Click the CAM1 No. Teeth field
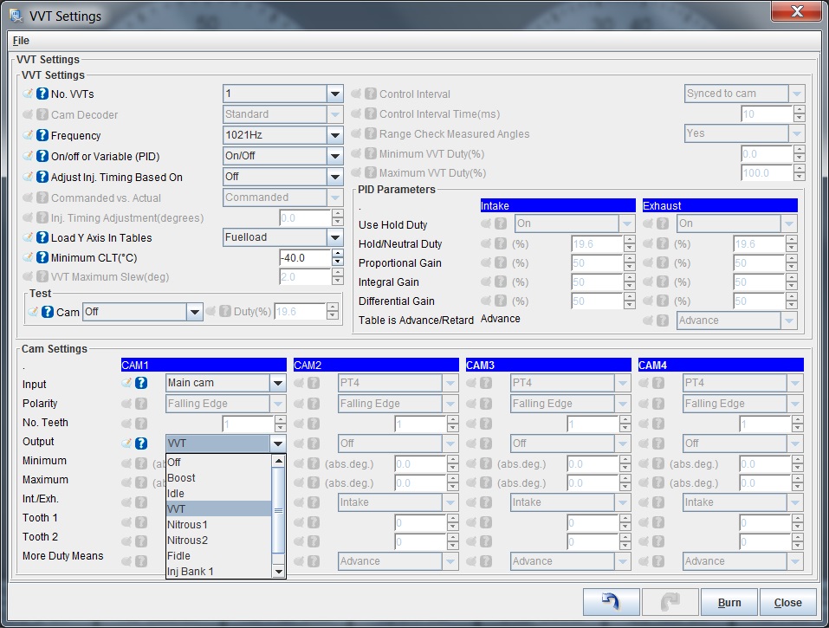 [x=248, y=424]
